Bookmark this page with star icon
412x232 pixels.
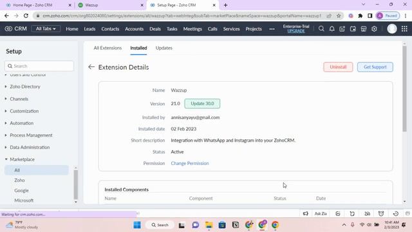pyautogui.click(x=339, y=15)
